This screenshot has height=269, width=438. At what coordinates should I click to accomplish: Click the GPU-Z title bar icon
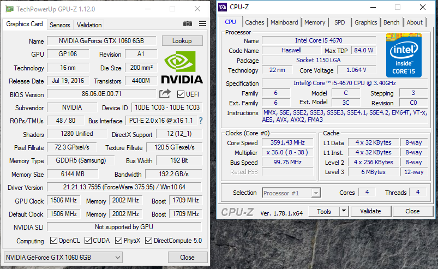point(9,9)
